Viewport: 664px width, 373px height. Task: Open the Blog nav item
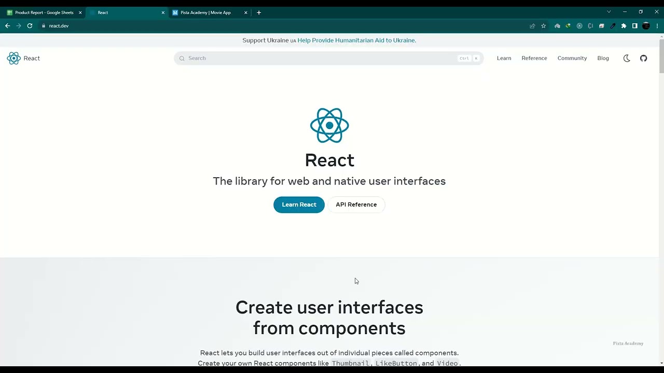coord(603,58)
